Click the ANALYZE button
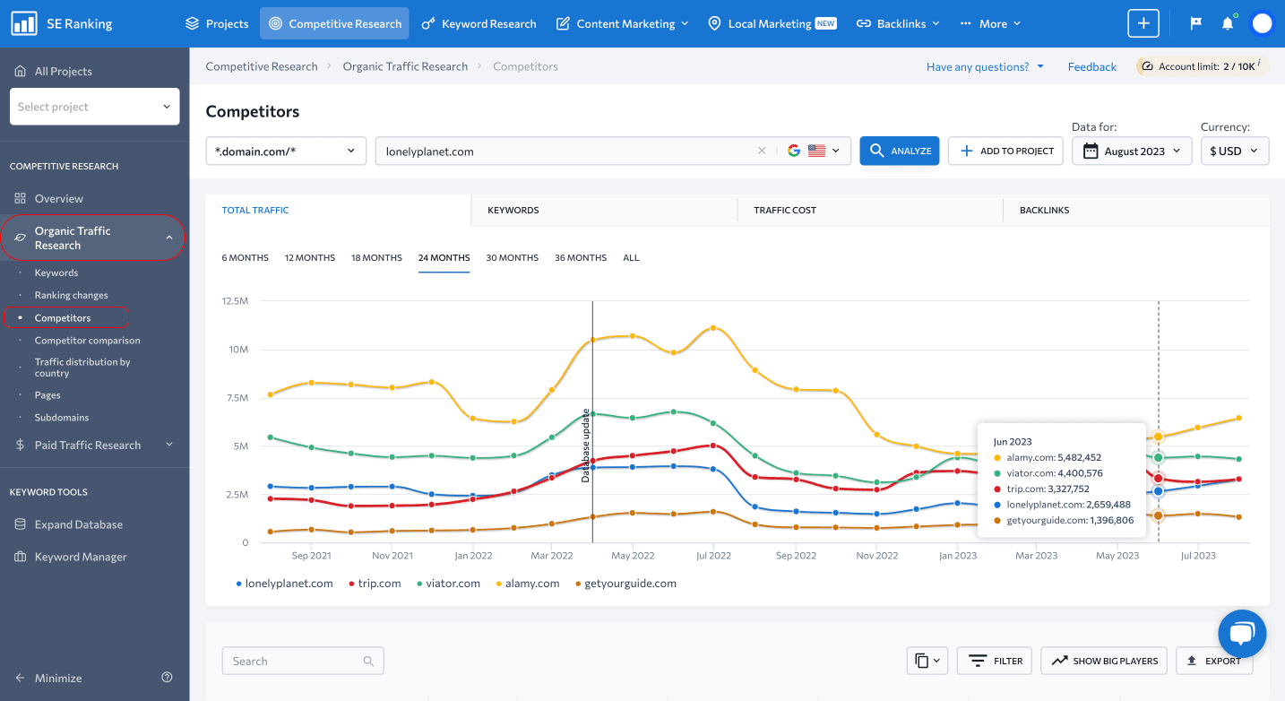The image size is (1285, 701). pyautogui.click(x=900, y=151)
